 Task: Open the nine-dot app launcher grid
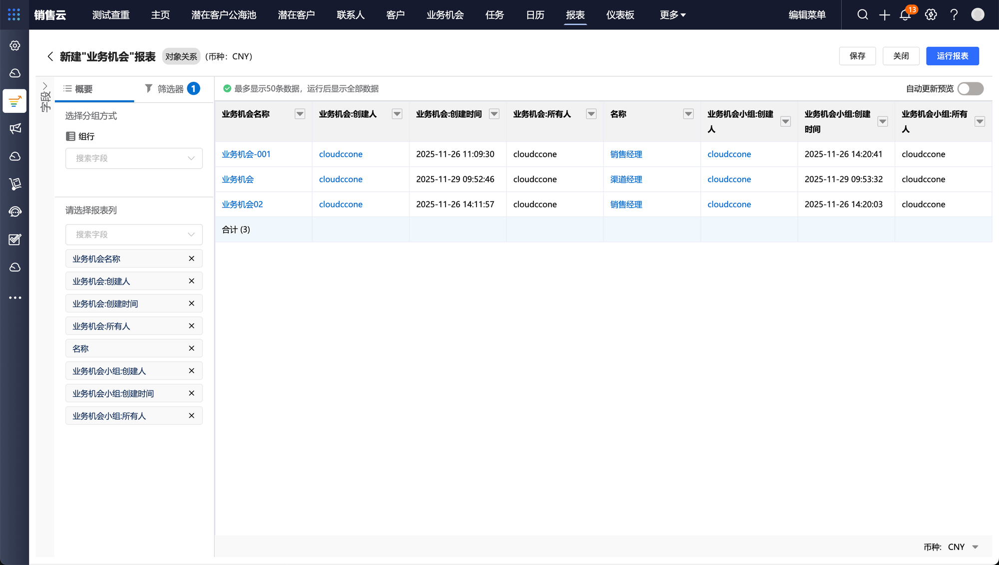14,14
